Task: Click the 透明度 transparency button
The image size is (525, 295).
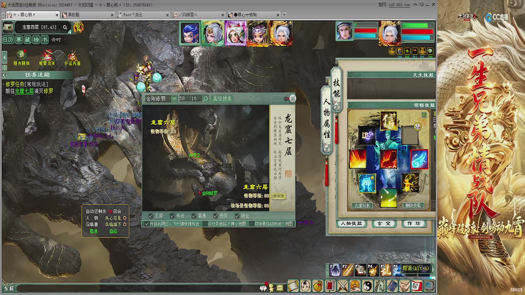Action: point(278,196)
